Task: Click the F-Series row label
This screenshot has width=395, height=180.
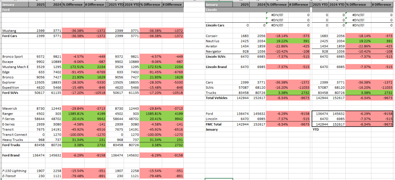Action: point(9,119)
